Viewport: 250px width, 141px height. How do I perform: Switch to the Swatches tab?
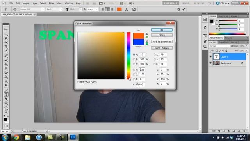(223, 16)
